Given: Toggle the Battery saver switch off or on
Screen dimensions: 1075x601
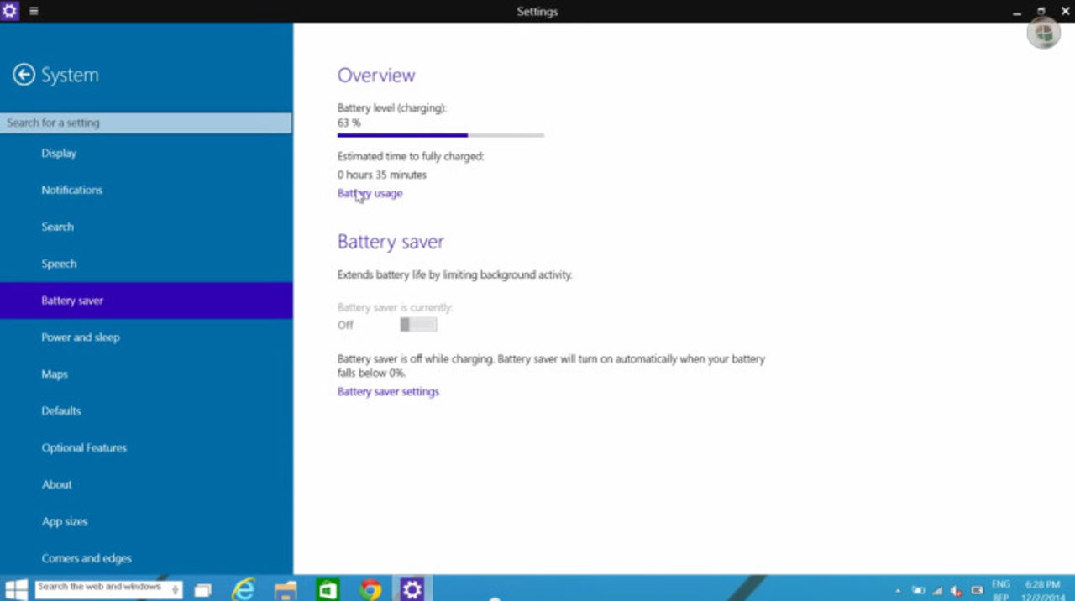Looking at the screenshot, I should click(418, 325).
